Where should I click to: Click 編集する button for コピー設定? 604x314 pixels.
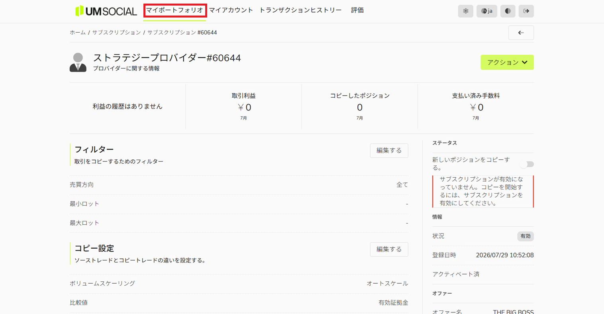point(389,249)
